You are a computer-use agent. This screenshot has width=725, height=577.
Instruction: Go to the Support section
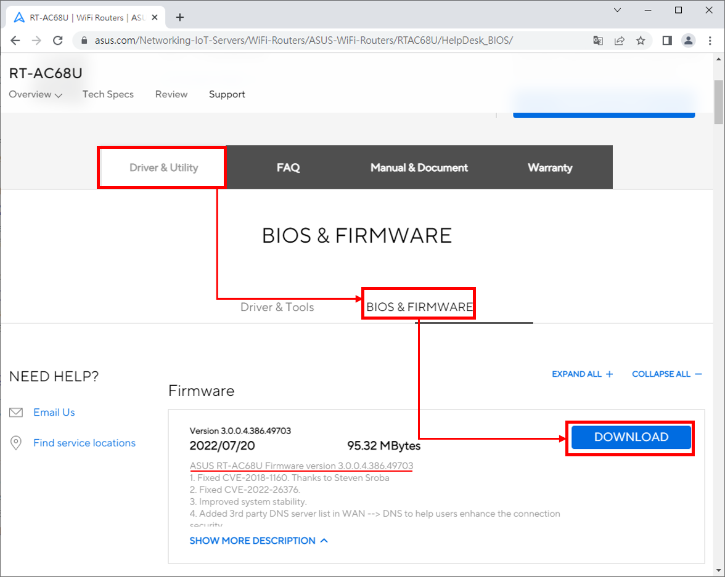(x=227, y=94)
